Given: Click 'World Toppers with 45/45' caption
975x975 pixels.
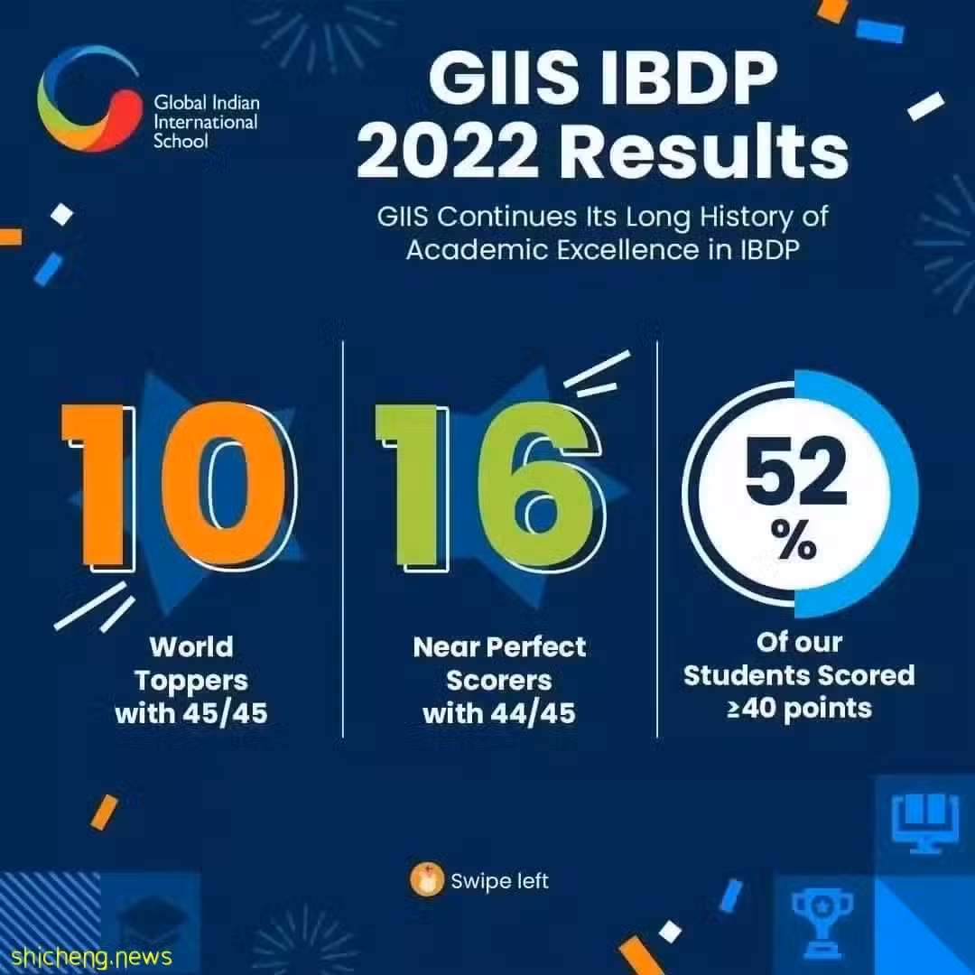Looking at the screenshot, I should 191,681.
